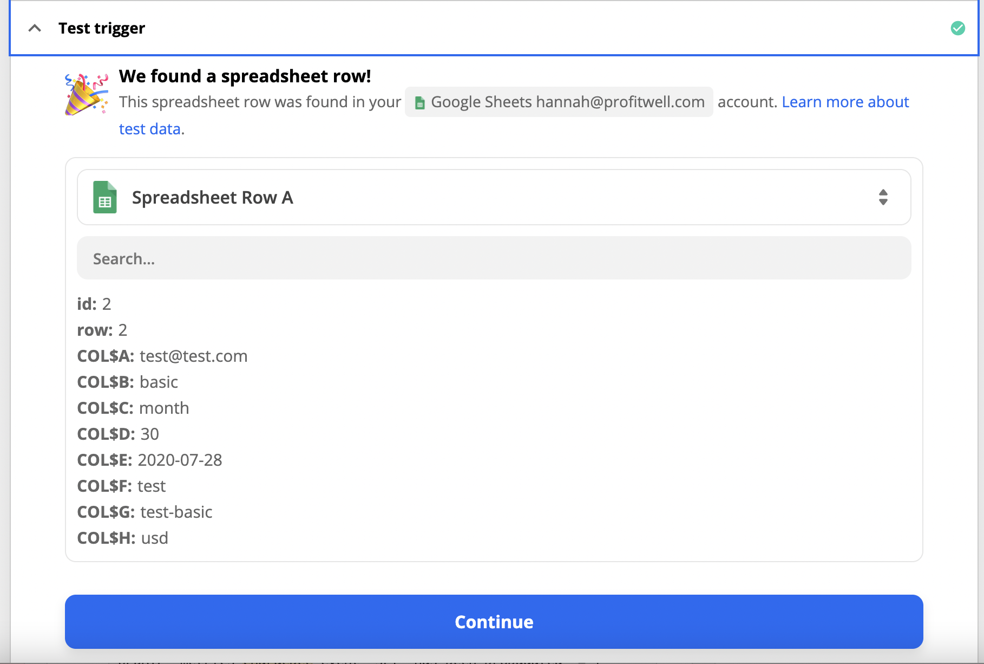Click the Google Sheets icon in account badge
Image resolution: width=984 pixels, height=664 pixels.
(x=419, y=102)
